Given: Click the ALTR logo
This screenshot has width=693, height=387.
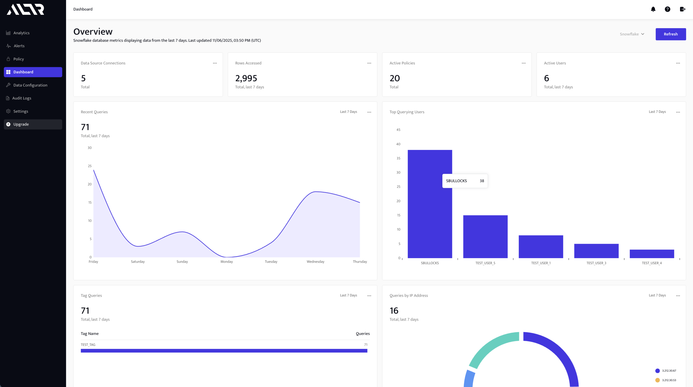Looking at the screenshot, I should coord(26,9).
